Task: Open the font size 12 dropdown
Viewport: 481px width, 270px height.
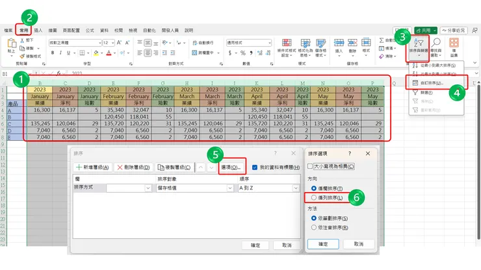Action: pos(113,43)
